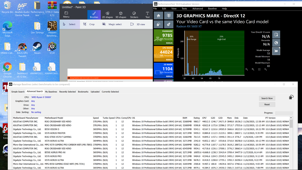Click the Reset button in Manage Baselines

point(267,104)
